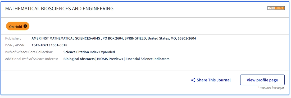Click the Open Access badge
This screenshot has width=291, height=98.
(276, 8)
